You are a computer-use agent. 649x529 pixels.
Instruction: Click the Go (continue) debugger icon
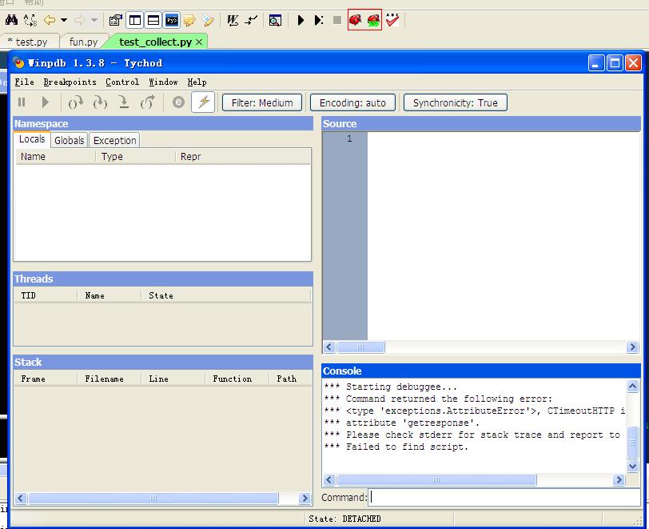[46, 102]
